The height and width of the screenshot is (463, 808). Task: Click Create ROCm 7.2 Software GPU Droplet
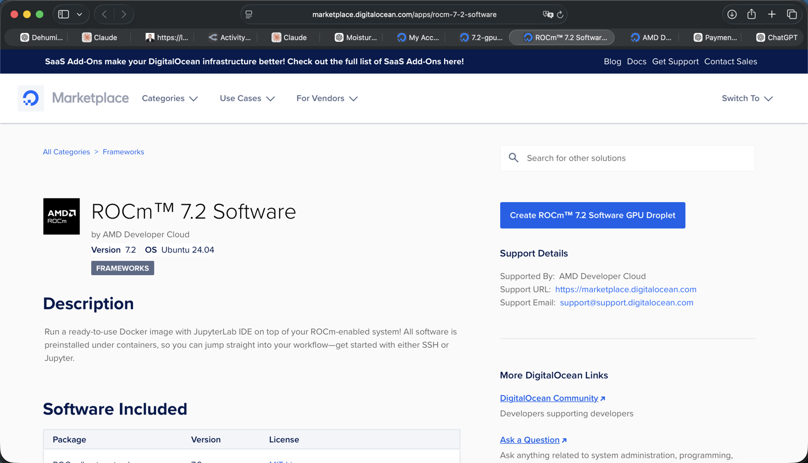pos(593,215)
